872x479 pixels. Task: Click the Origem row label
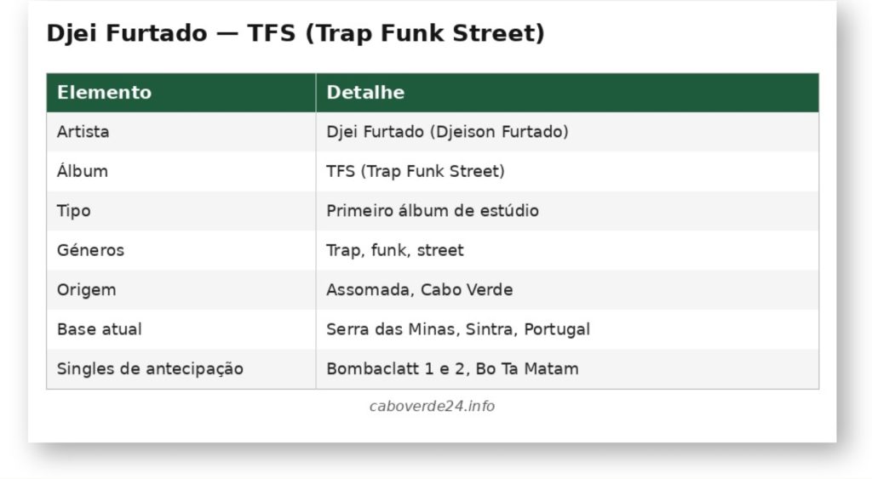tap(86, 290)
